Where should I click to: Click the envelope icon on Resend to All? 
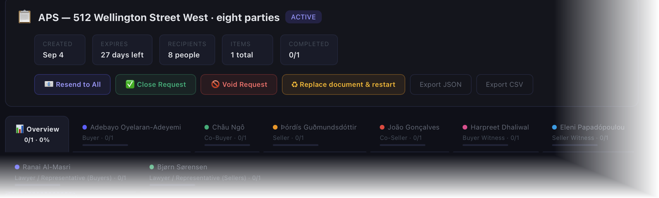(49, 84)
